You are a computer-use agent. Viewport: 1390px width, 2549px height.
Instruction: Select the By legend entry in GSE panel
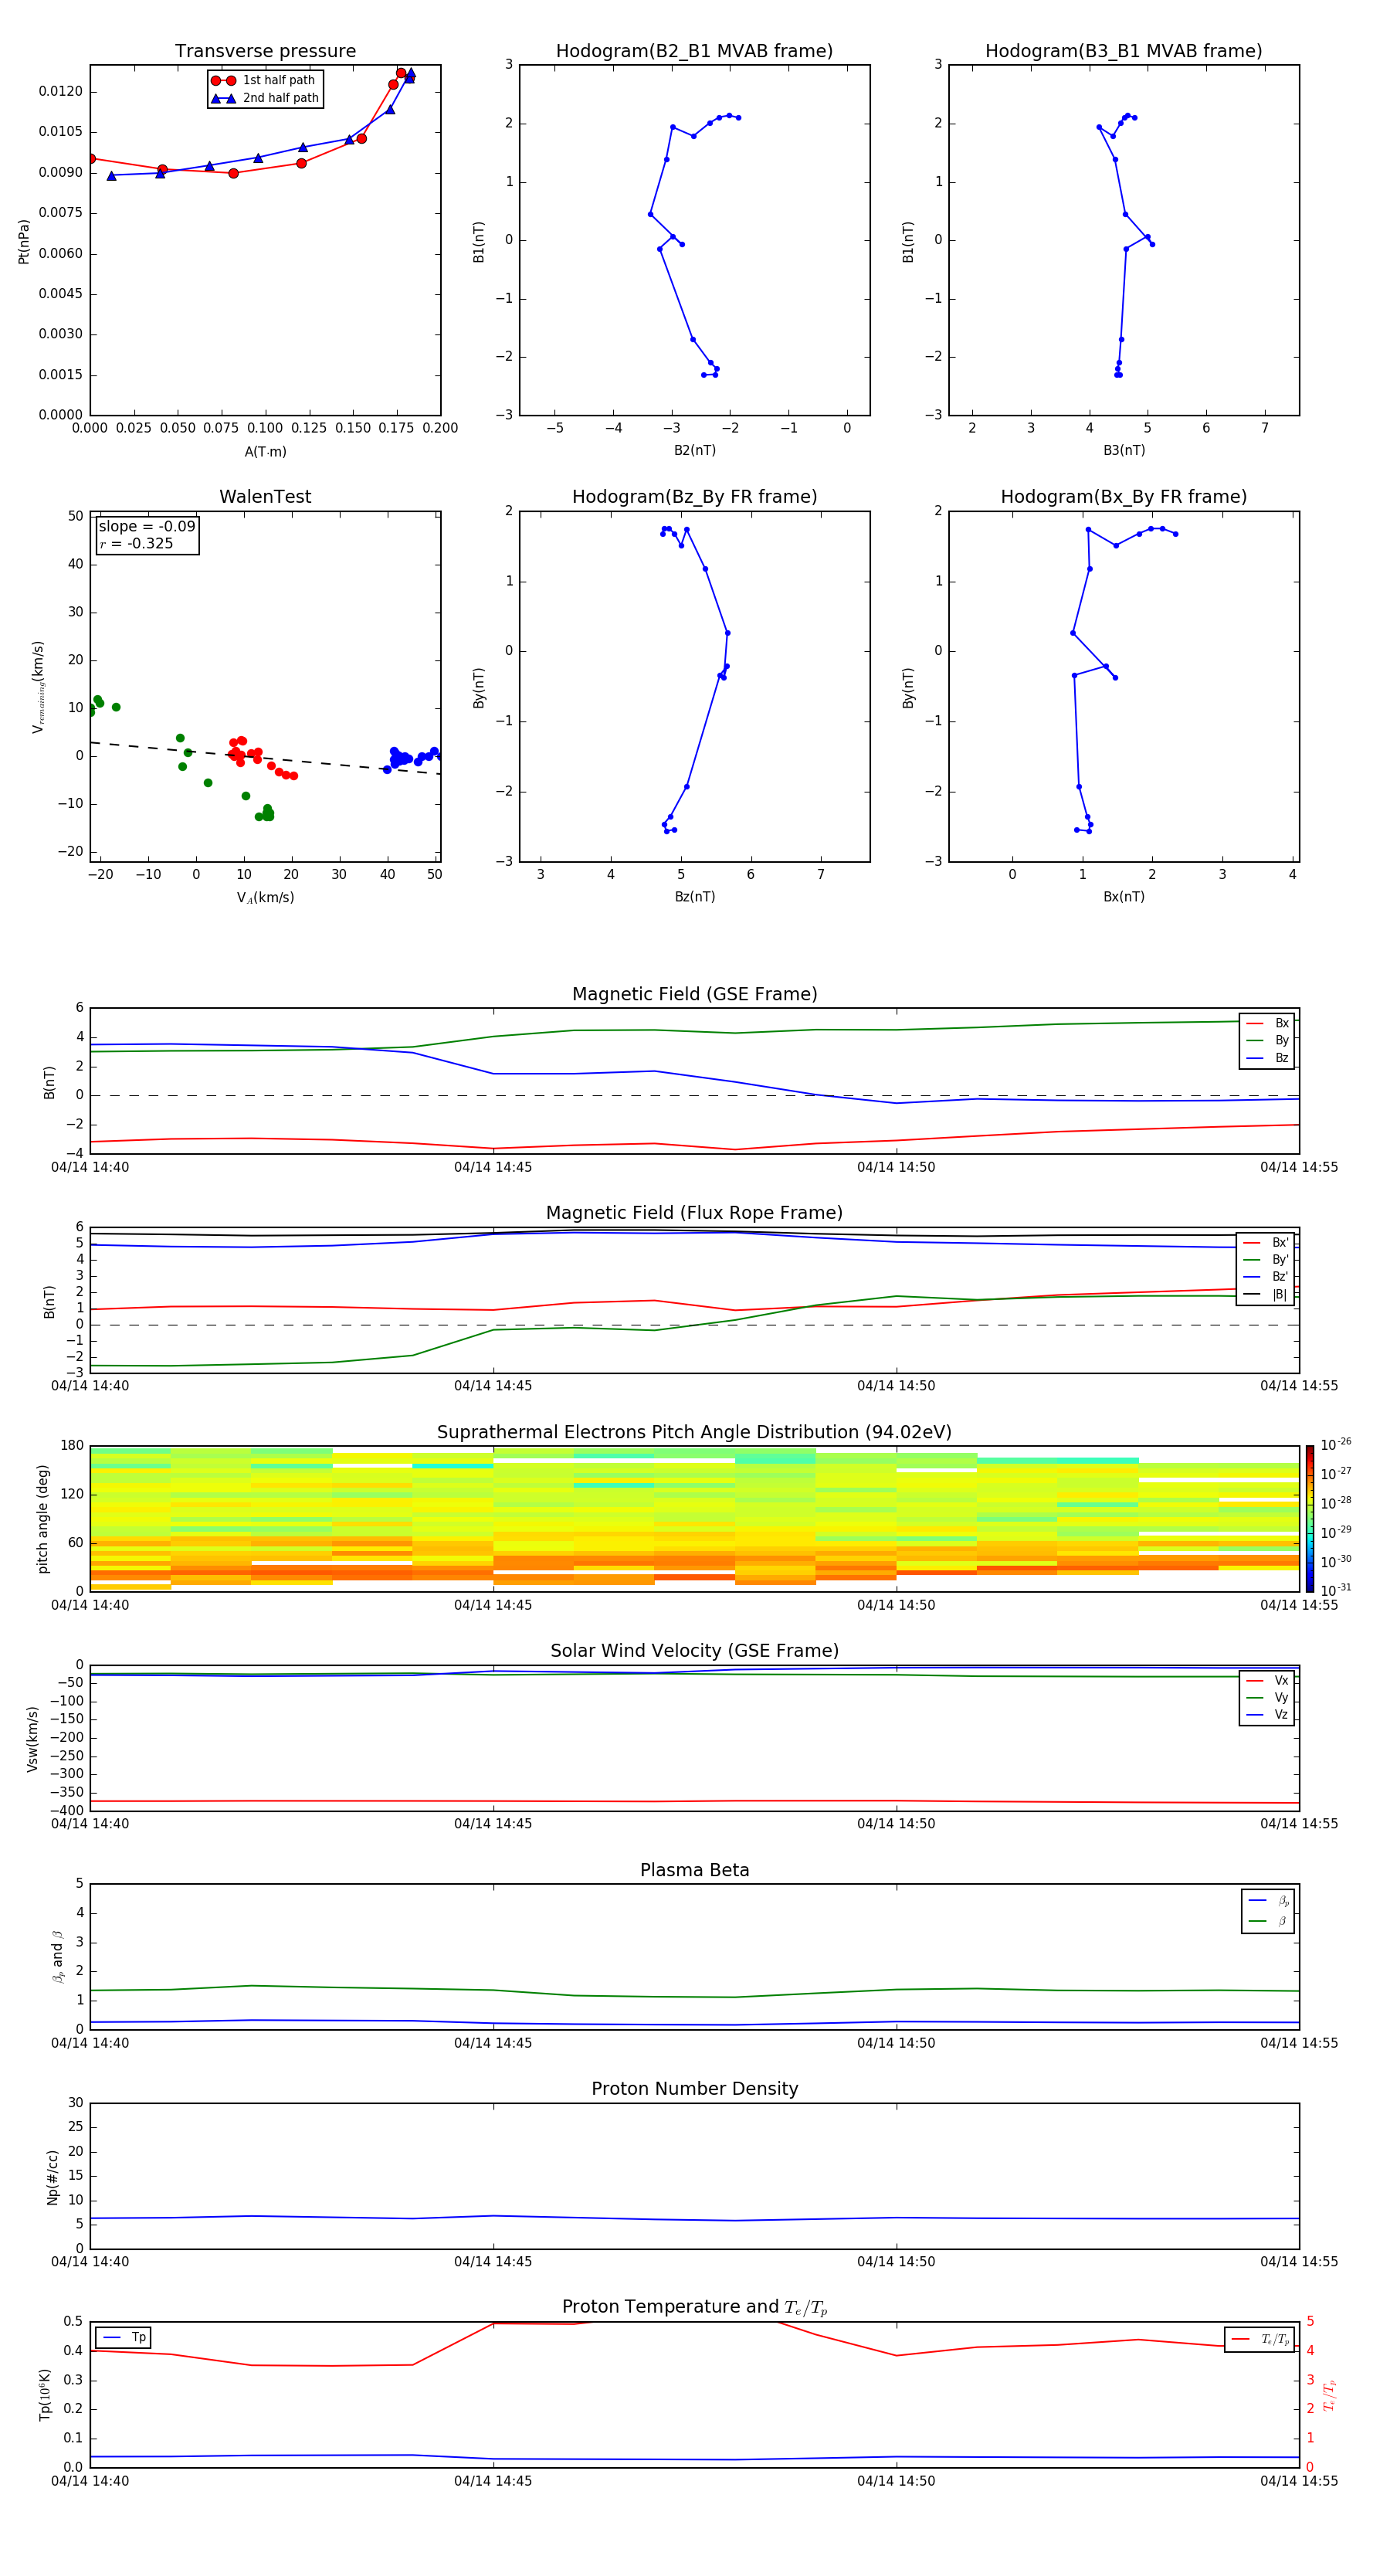(1267, 1040)
